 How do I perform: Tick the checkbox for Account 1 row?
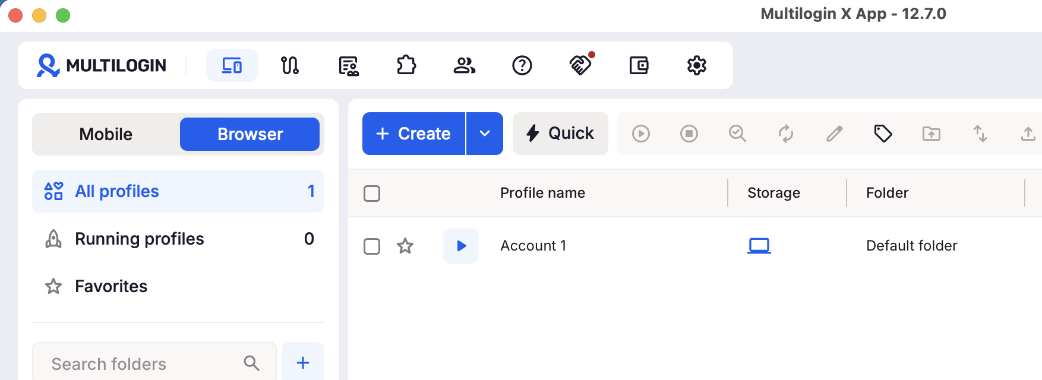[x=372, y=246]
